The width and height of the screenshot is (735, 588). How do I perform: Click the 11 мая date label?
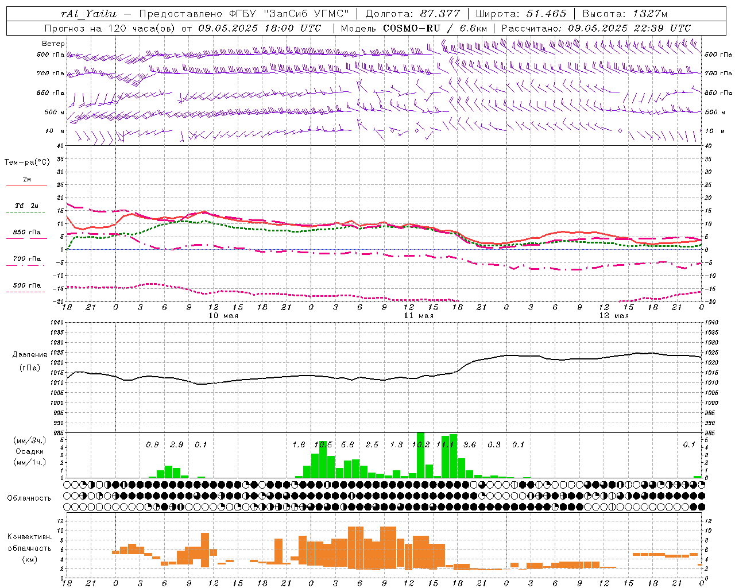pos(419,316)
